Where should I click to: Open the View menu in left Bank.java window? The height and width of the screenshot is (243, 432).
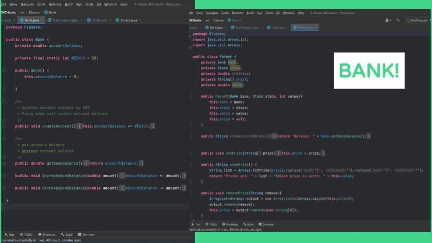tap(13, 4)
